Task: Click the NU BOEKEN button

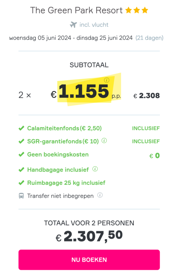Action: tap(89, 260)
